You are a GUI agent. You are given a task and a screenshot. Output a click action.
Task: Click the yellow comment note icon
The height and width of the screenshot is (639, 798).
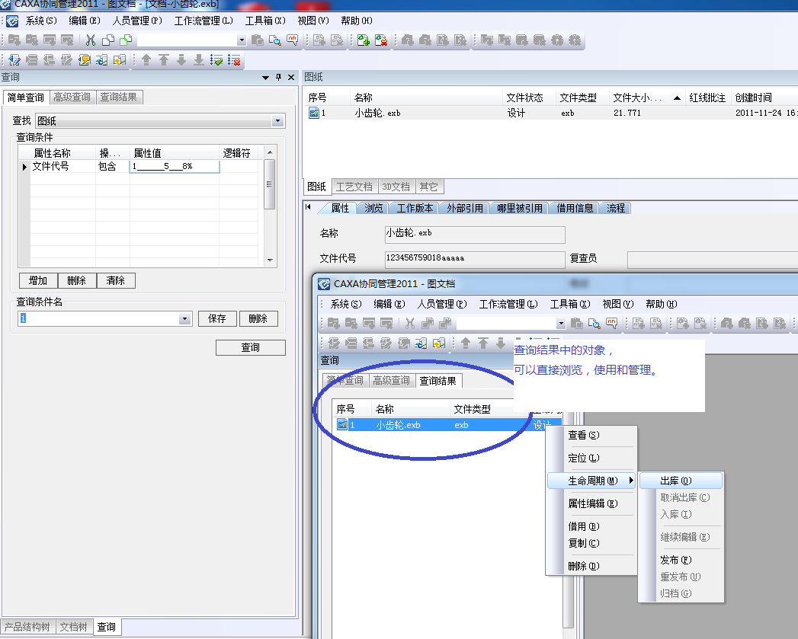[x=84, y=60]
